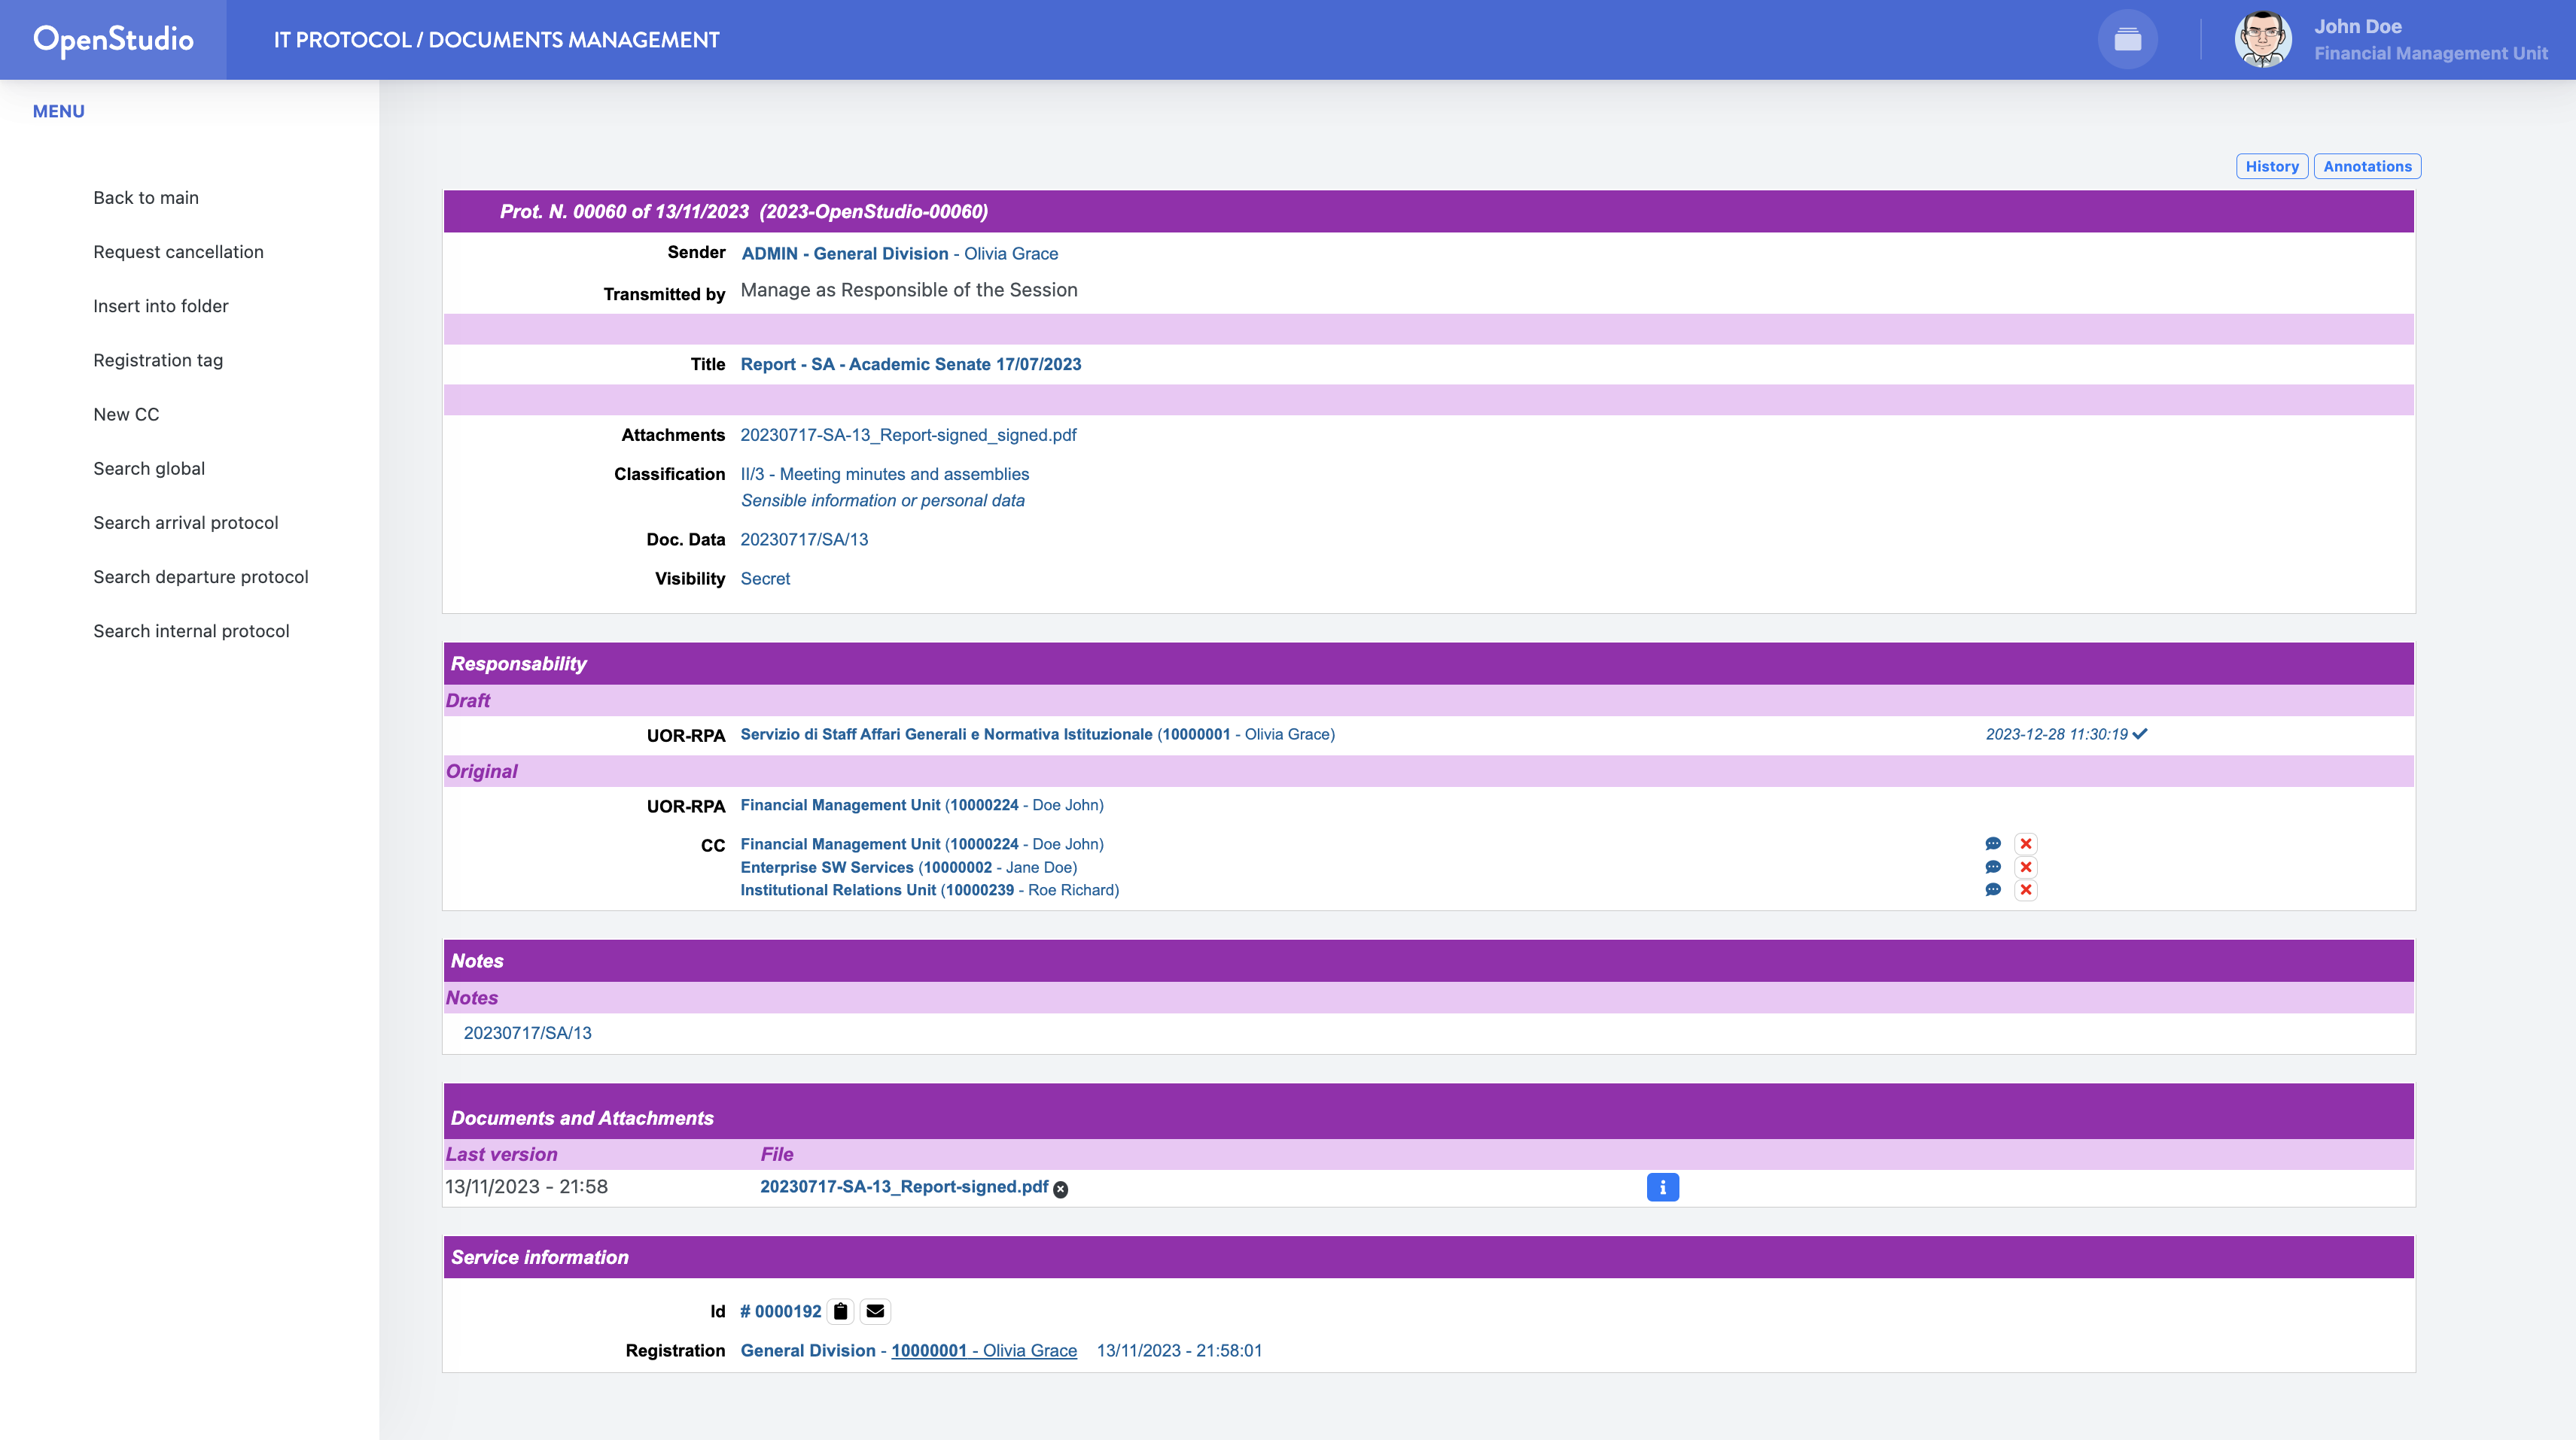Click Original UOR-RPA Financial Management Unit entry

tap(922, 806)
